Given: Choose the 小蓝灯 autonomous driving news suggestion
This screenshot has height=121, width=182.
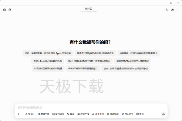Looking at the screenshot, I should pyautogui.click(x=89, y=61).
